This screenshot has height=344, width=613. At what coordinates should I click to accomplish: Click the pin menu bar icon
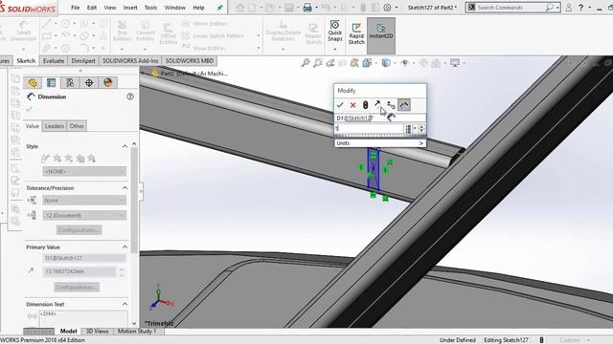[x=219, y=8]
